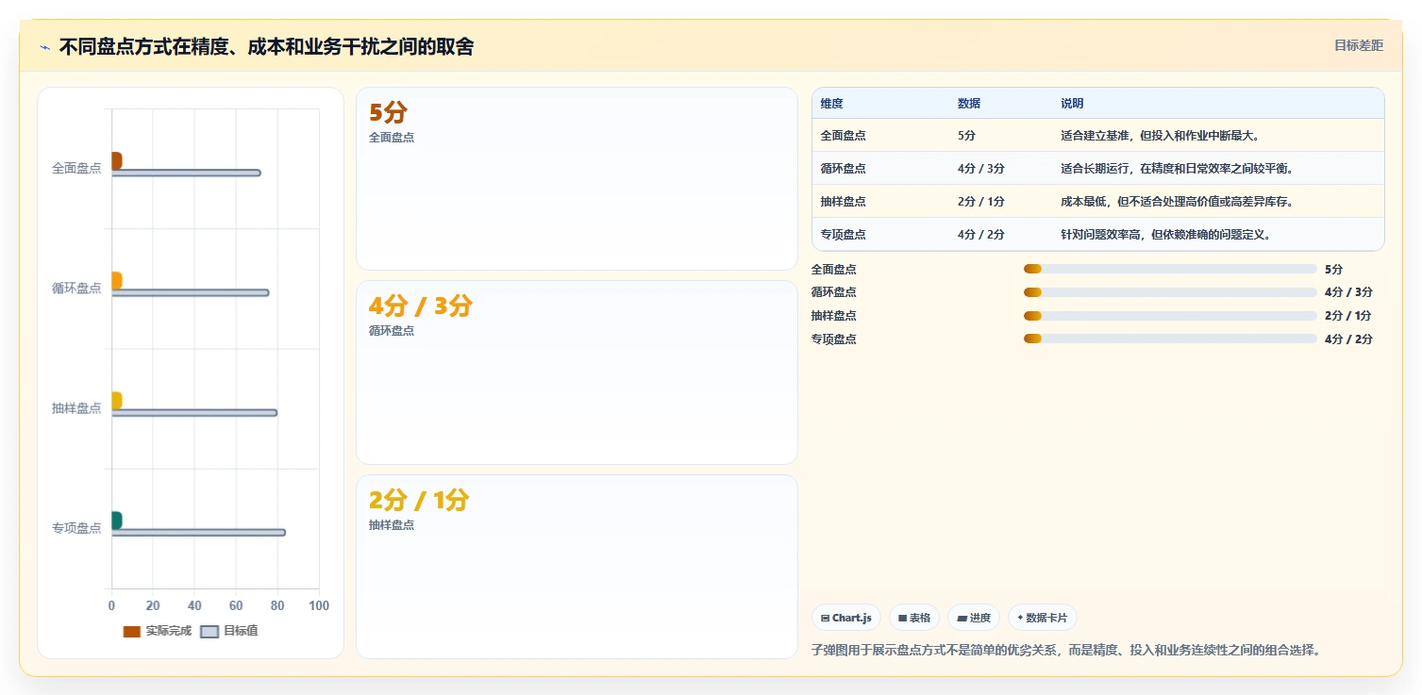Click the panel title 不同盘点方式在精度、成本和业务干扰之间的取舍
Screen dimensions: 1422x695
coord(266,46)
